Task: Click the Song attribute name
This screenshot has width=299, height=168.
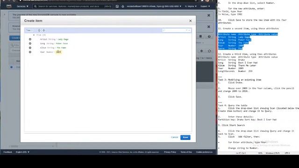Action: (x=43, y=43)
